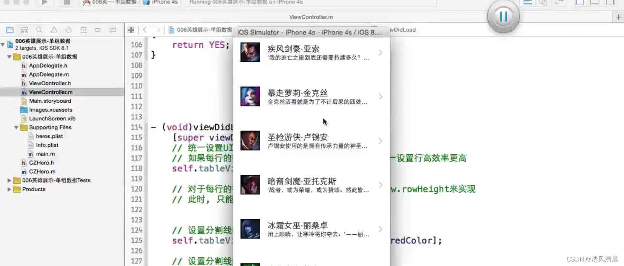This screenshot has width=624, height=266.
Task: Pause playback with the round pause overlay
Action: click(x=503, y=16)
